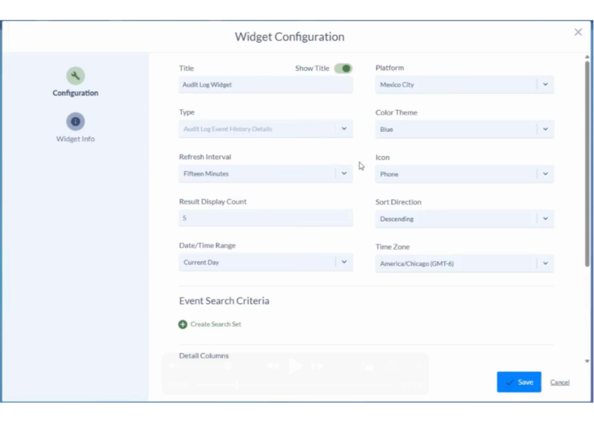Open the Date/Time Range dropdown
This screenshot has height=423, width=594.
coord(344,262)
